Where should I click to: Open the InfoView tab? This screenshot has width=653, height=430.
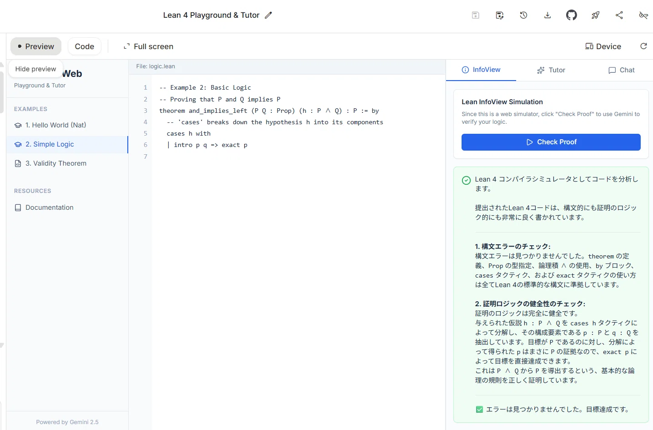[481, 70]
